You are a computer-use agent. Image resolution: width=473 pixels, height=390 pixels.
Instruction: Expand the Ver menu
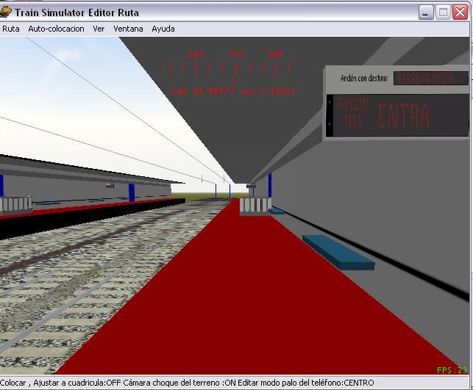[x=99, y=29]
